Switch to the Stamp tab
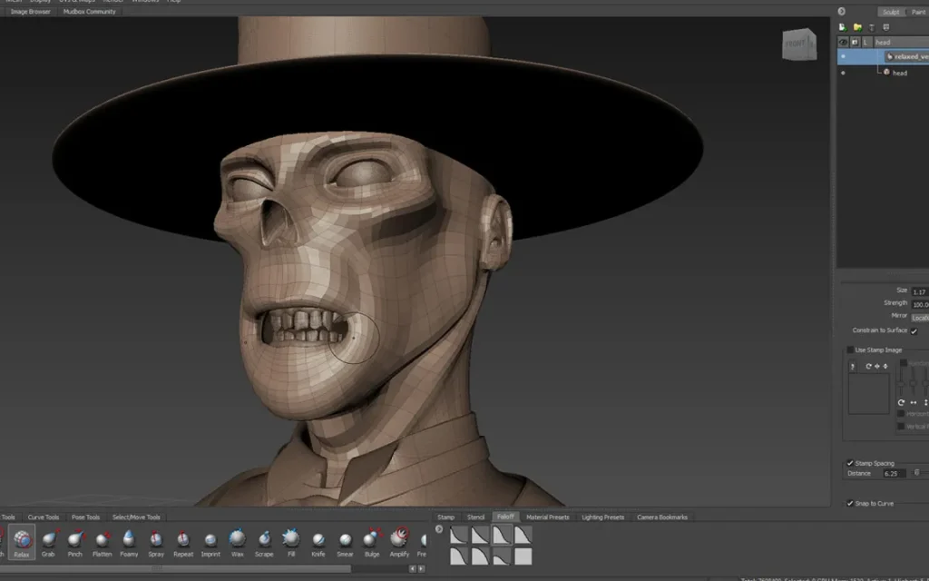The height and width of the screenshot is (581, 929). (445, 517)
